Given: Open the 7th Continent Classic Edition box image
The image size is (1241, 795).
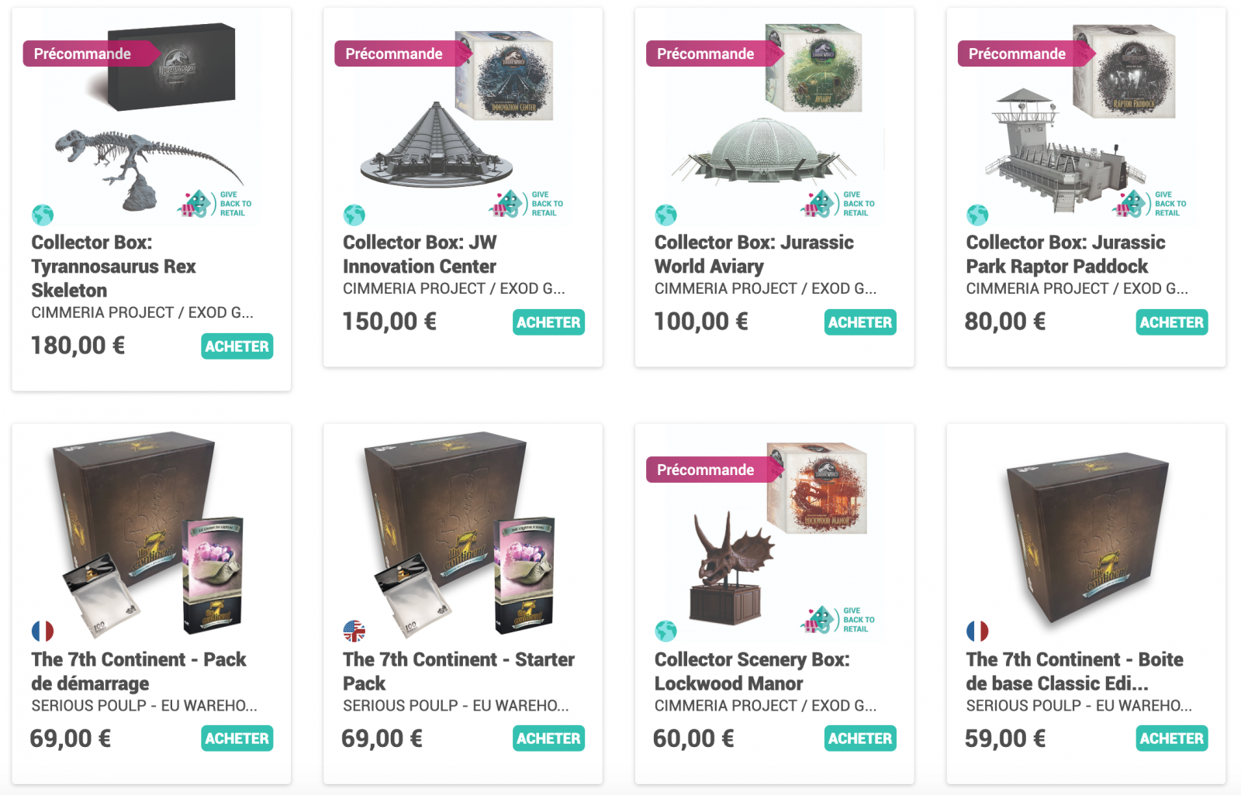Looking at the screenshot, I should 1086,535.
